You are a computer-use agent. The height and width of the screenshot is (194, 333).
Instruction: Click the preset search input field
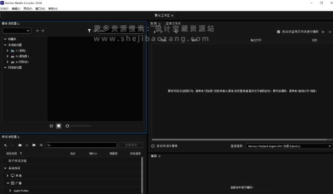(81, 145)
